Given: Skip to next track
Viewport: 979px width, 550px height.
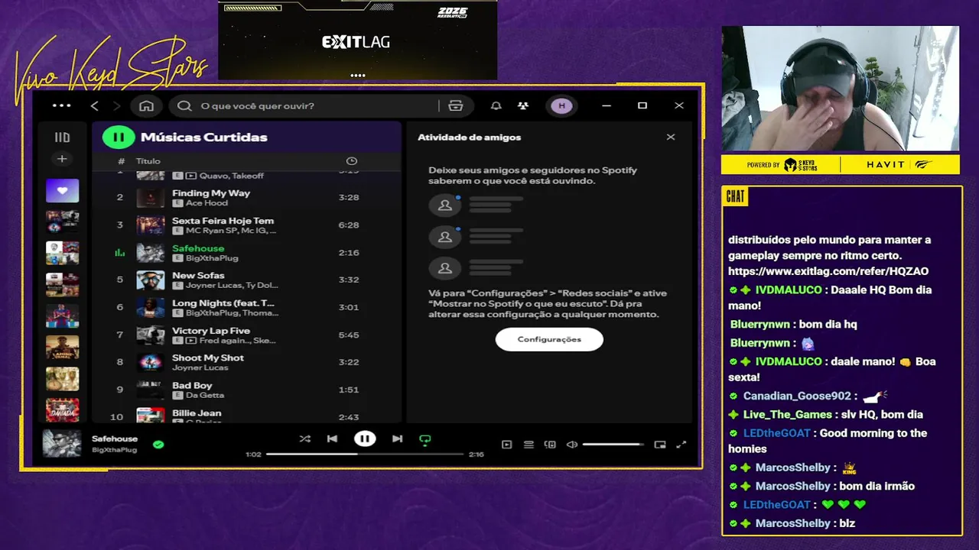Looking at the screenshot, I should (x=397, y=439).
